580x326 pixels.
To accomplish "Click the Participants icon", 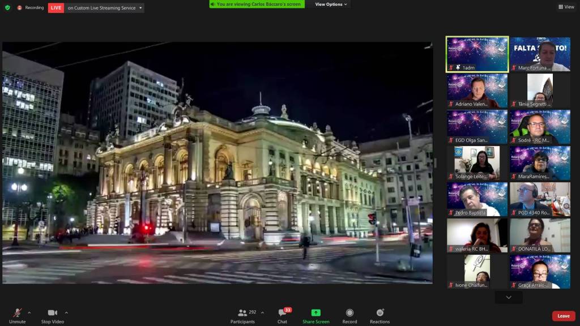I will (242, 313).
